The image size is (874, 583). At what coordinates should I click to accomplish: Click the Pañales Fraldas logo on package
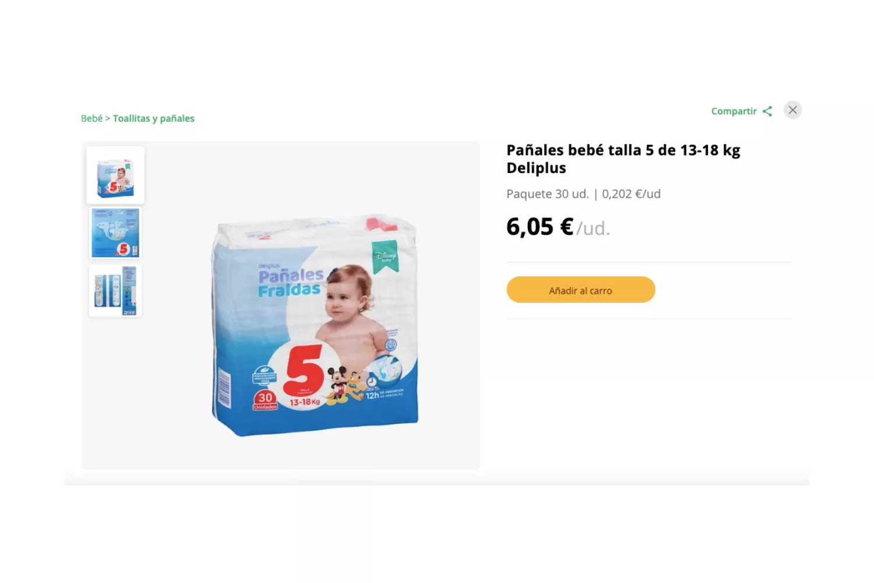pos(290,282)
